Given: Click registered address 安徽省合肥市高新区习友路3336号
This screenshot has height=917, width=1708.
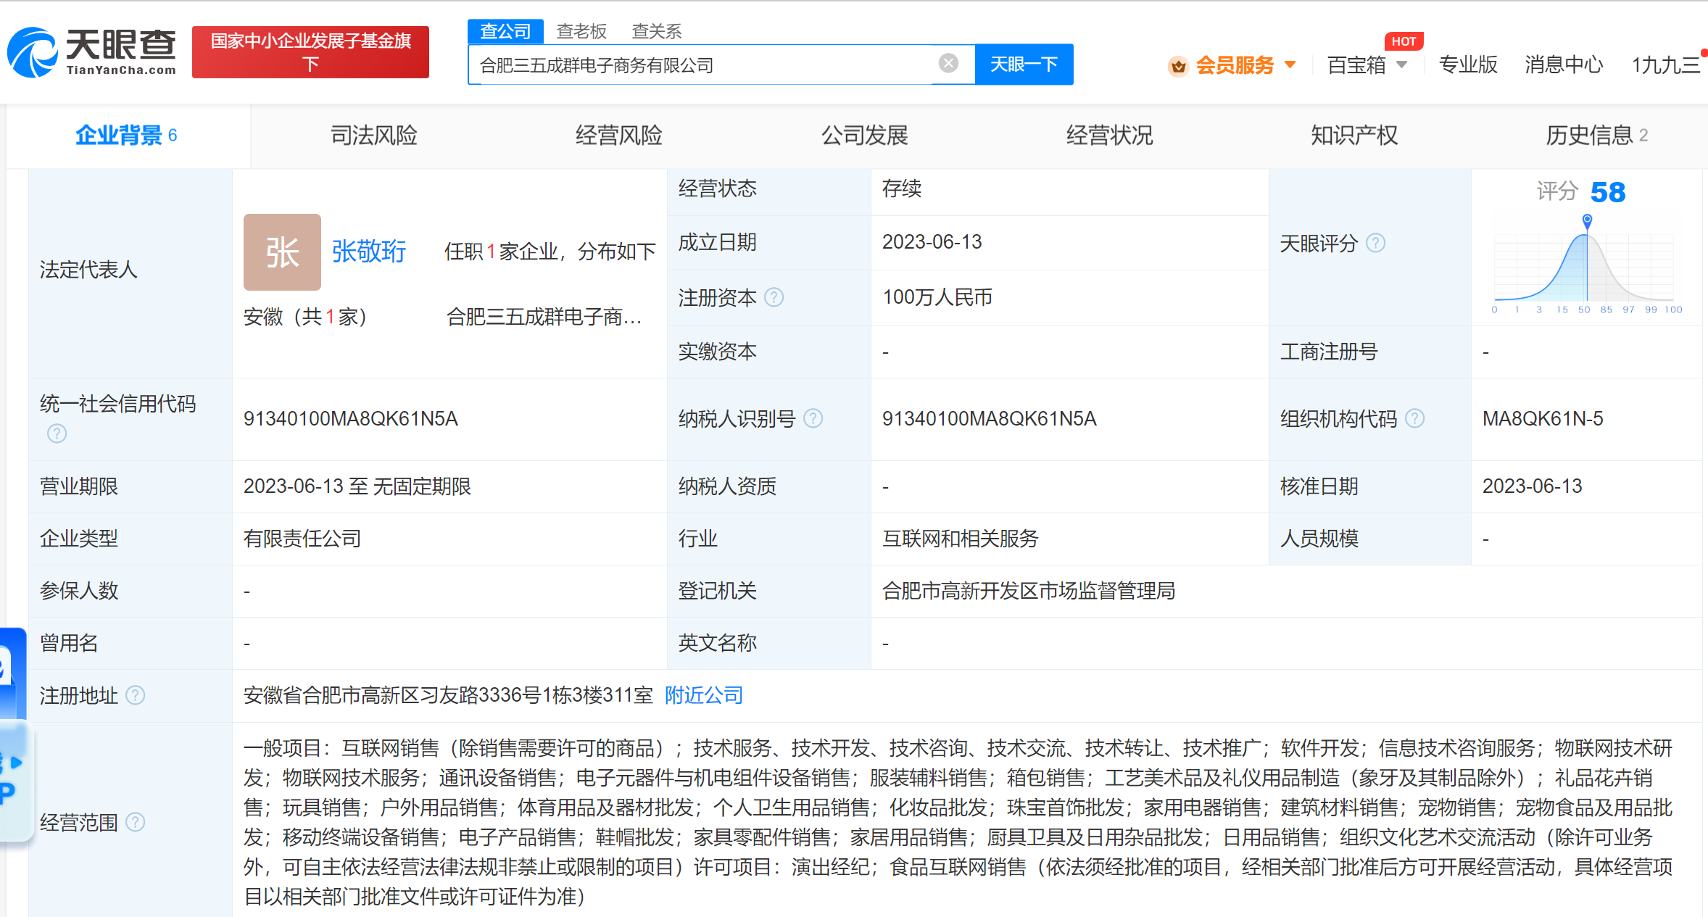Looking at the screenshot, I should click(x=448, y=695).
